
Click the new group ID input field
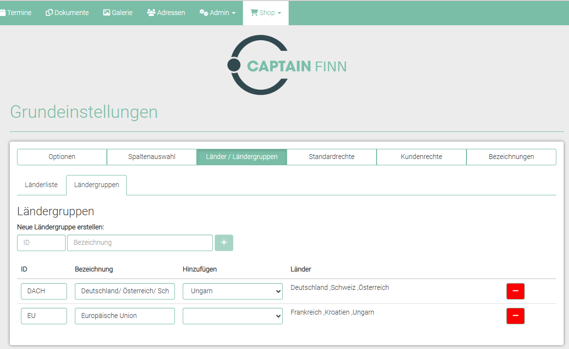pyautogui.click(x=41, y=243)
